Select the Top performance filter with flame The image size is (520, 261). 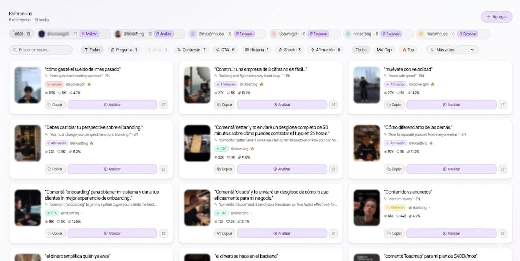408,50
